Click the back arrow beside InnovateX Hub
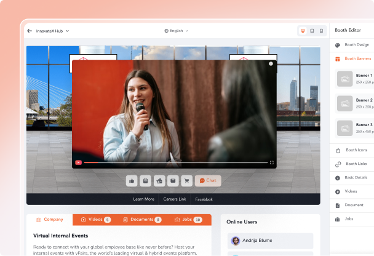This screenshot has height=256, width=374. (30, 31)
